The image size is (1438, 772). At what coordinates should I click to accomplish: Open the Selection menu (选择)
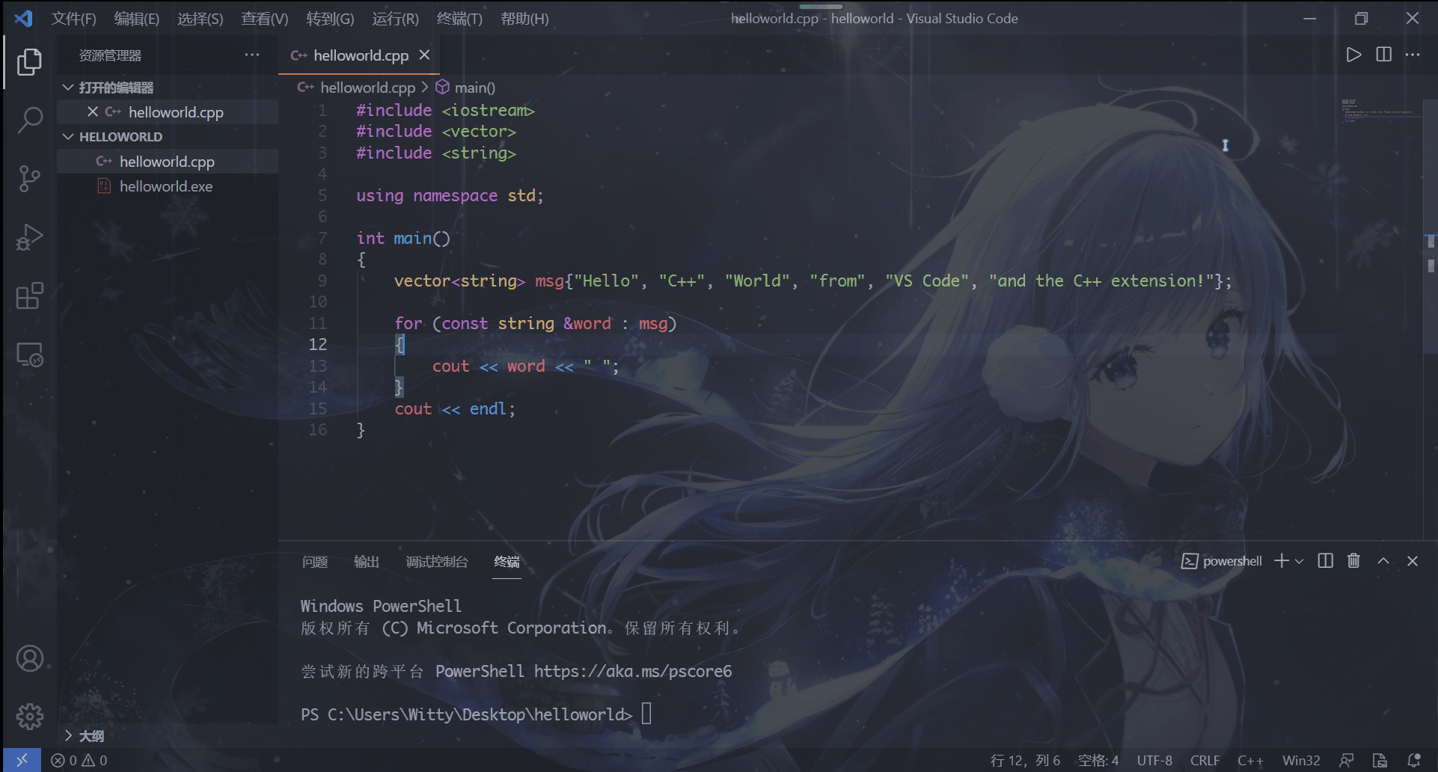point(201,19)
